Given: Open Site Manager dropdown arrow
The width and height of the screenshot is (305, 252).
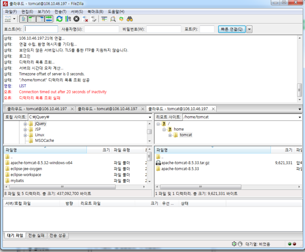Looking at the screenshot, I should [14, 19].
